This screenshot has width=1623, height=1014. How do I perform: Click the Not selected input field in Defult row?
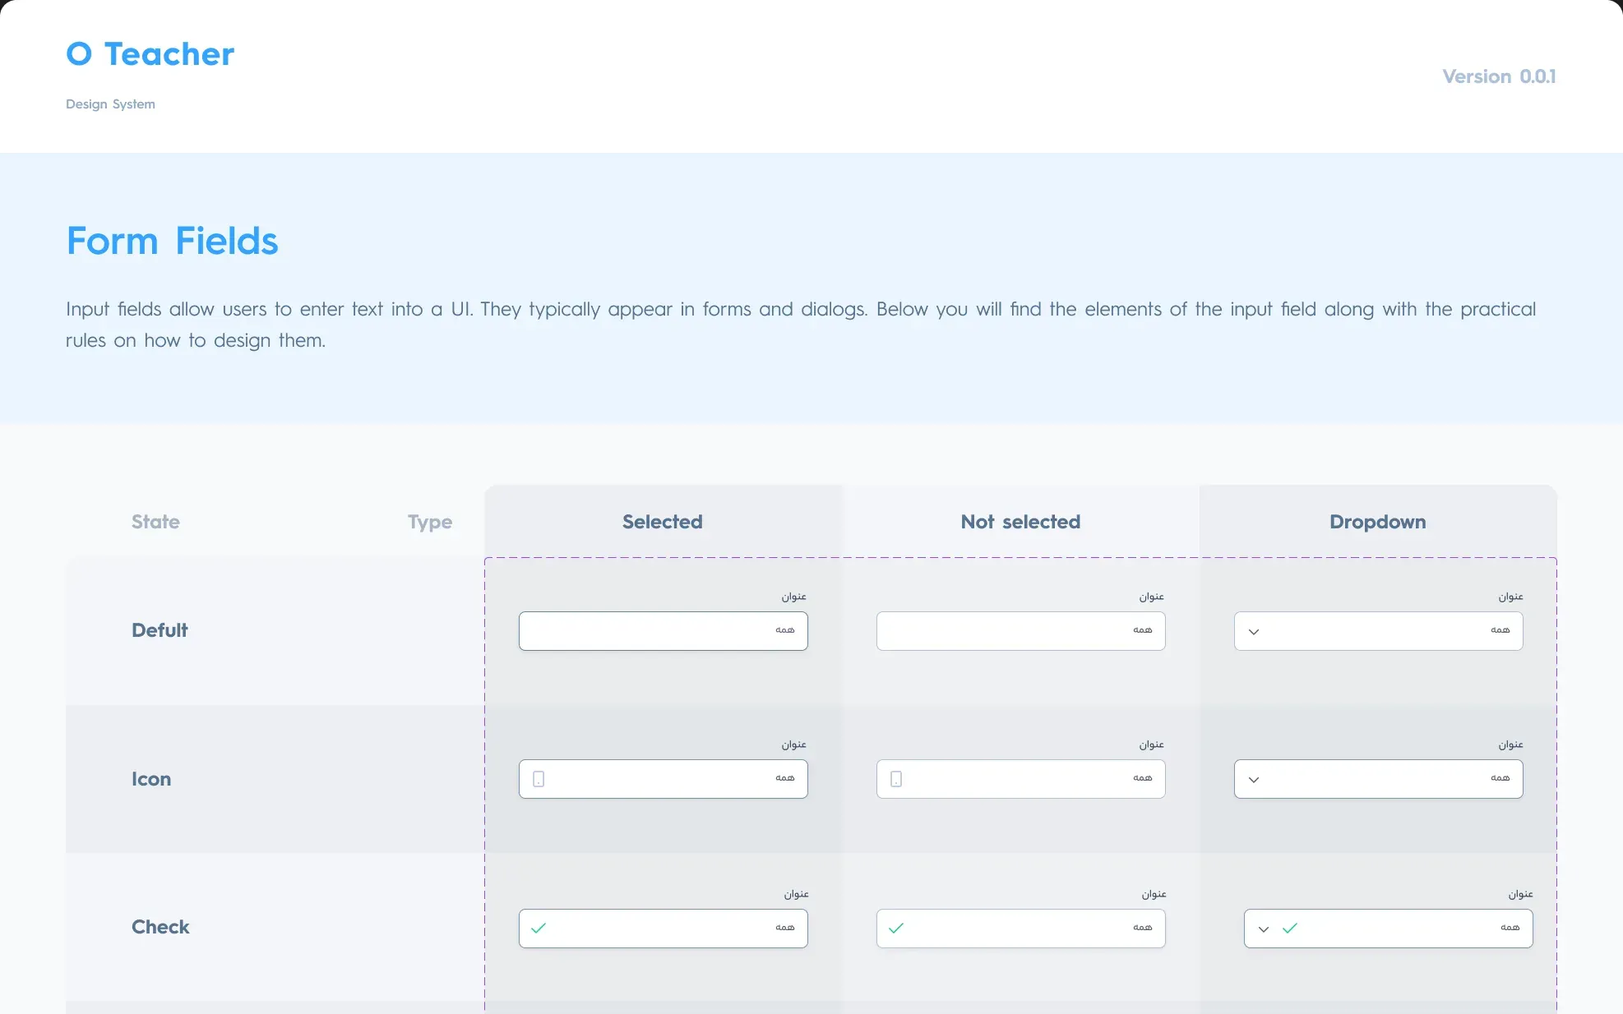1021,631
